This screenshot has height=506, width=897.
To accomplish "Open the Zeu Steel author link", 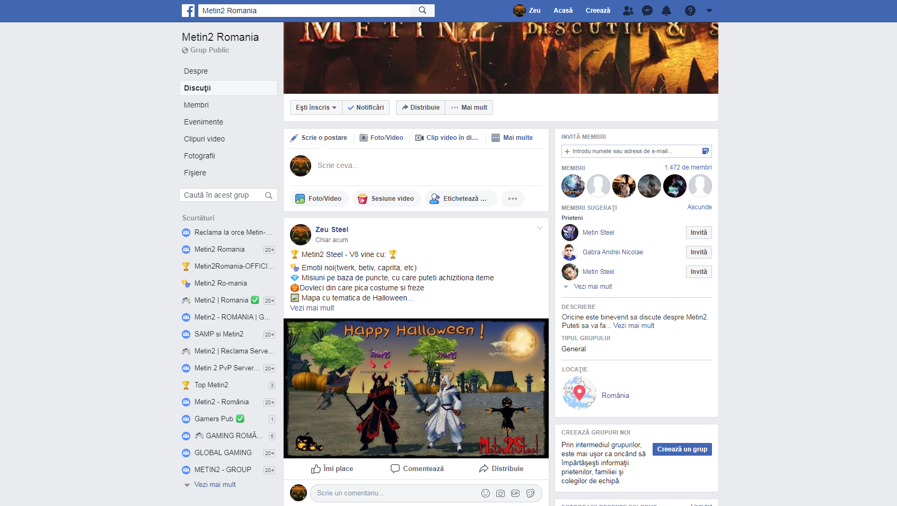I will click(x=332, y=229).
